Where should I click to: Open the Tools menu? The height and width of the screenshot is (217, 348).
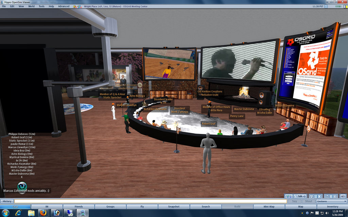pos(41,6)
